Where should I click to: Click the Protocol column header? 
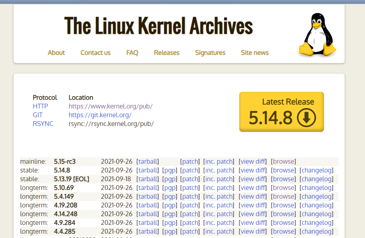(45, 97)
